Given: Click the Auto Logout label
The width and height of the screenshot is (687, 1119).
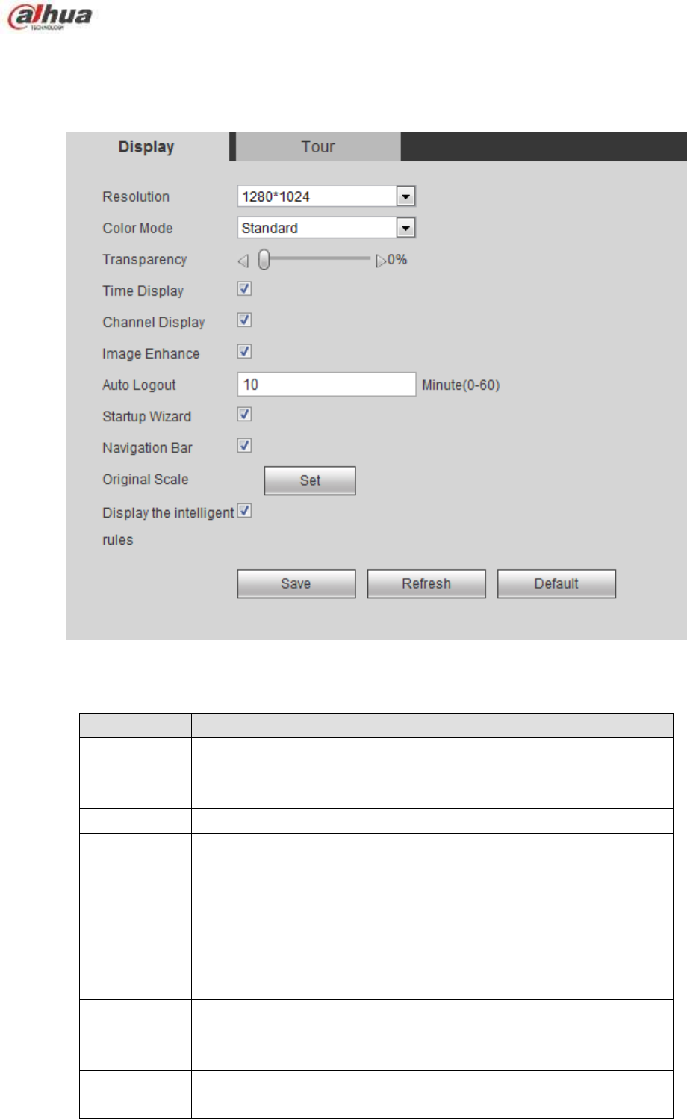Looking at the screenshot, I should 139,385.
